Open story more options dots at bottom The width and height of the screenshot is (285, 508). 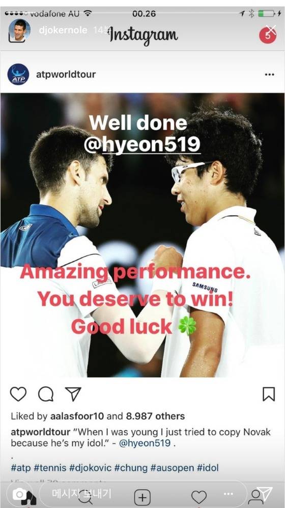228,494
